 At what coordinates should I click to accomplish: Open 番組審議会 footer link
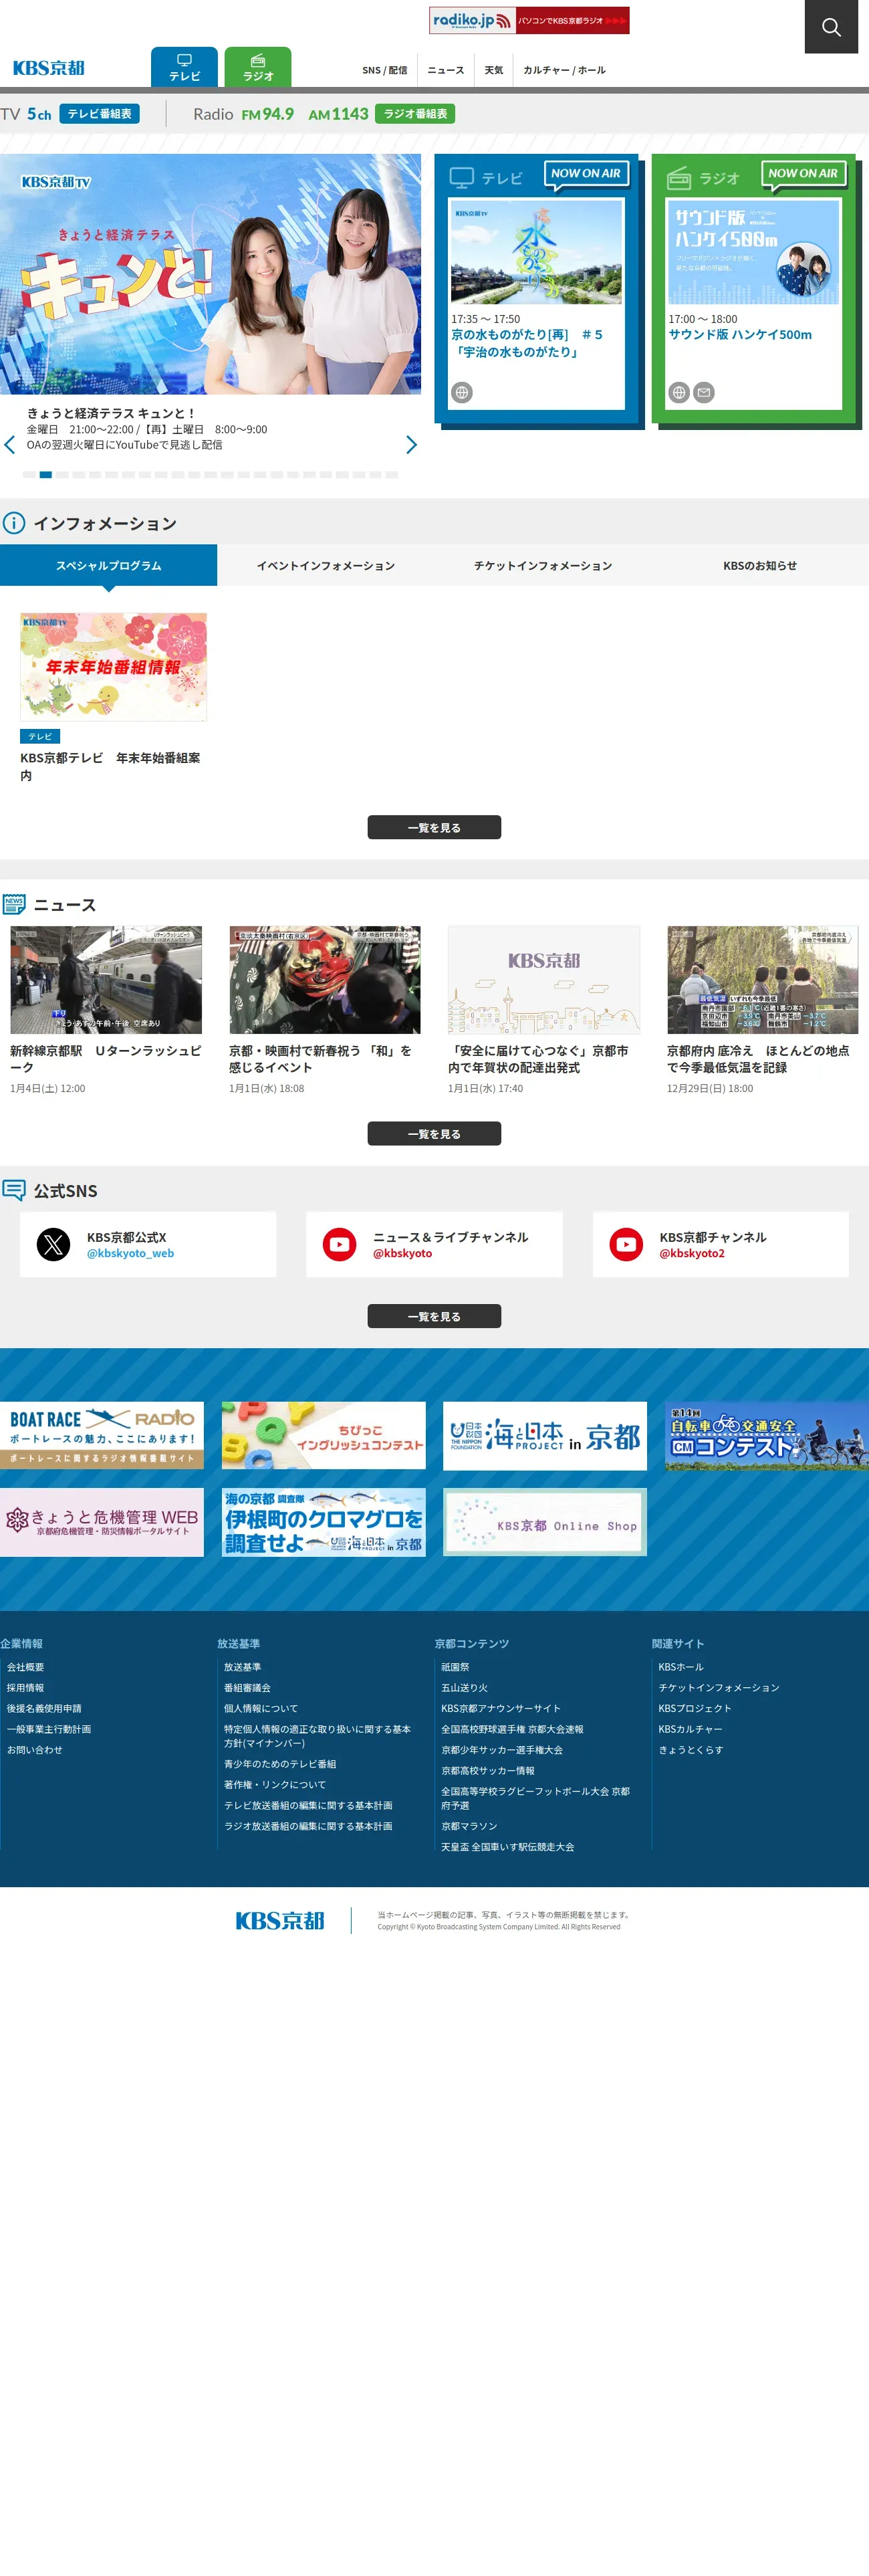[x=247, y=1687]
